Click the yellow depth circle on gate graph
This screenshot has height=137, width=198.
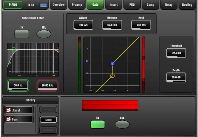point(112,76)
